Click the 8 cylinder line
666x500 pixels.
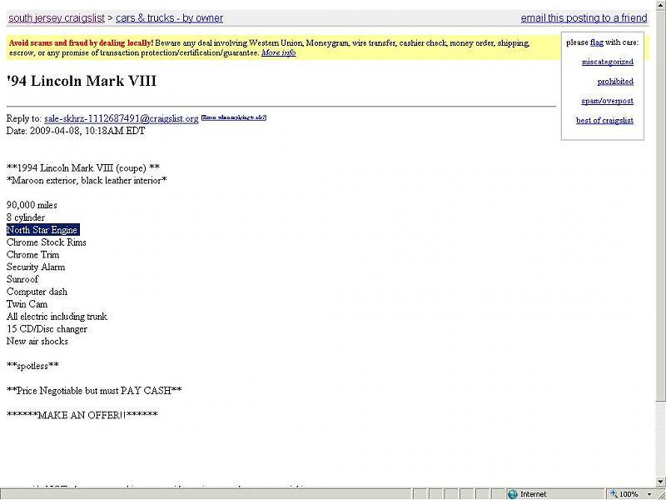[26, 217]
